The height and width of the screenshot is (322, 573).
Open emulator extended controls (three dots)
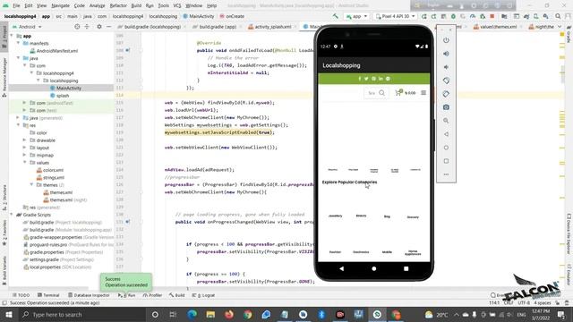pyautogui.click(x=446, y=174)
